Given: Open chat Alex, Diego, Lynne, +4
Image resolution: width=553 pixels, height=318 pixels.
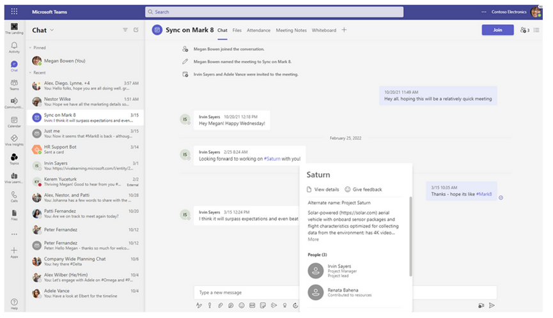Looking at the screenshot, I should click(x=86, y=86).
